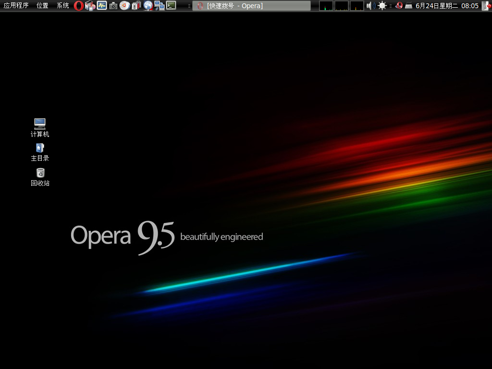
Task: Open the calendar from the date and time clock
Action: (447, 6)
